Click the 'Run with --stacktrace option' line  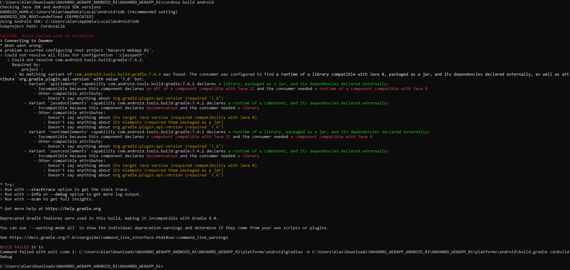tap(65, 190)
